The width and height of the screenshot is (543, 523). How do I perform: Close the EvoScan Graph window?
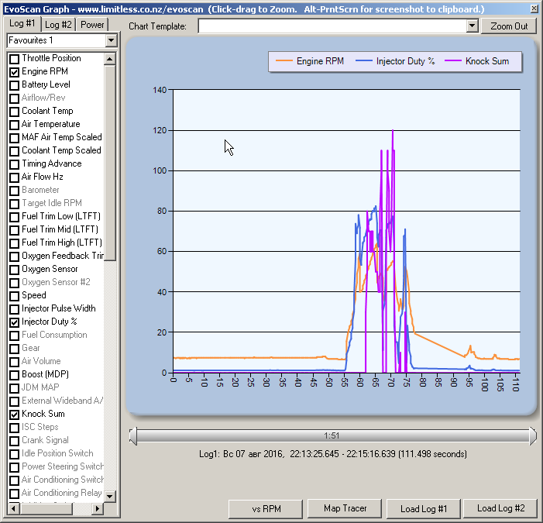coord(533,9)
